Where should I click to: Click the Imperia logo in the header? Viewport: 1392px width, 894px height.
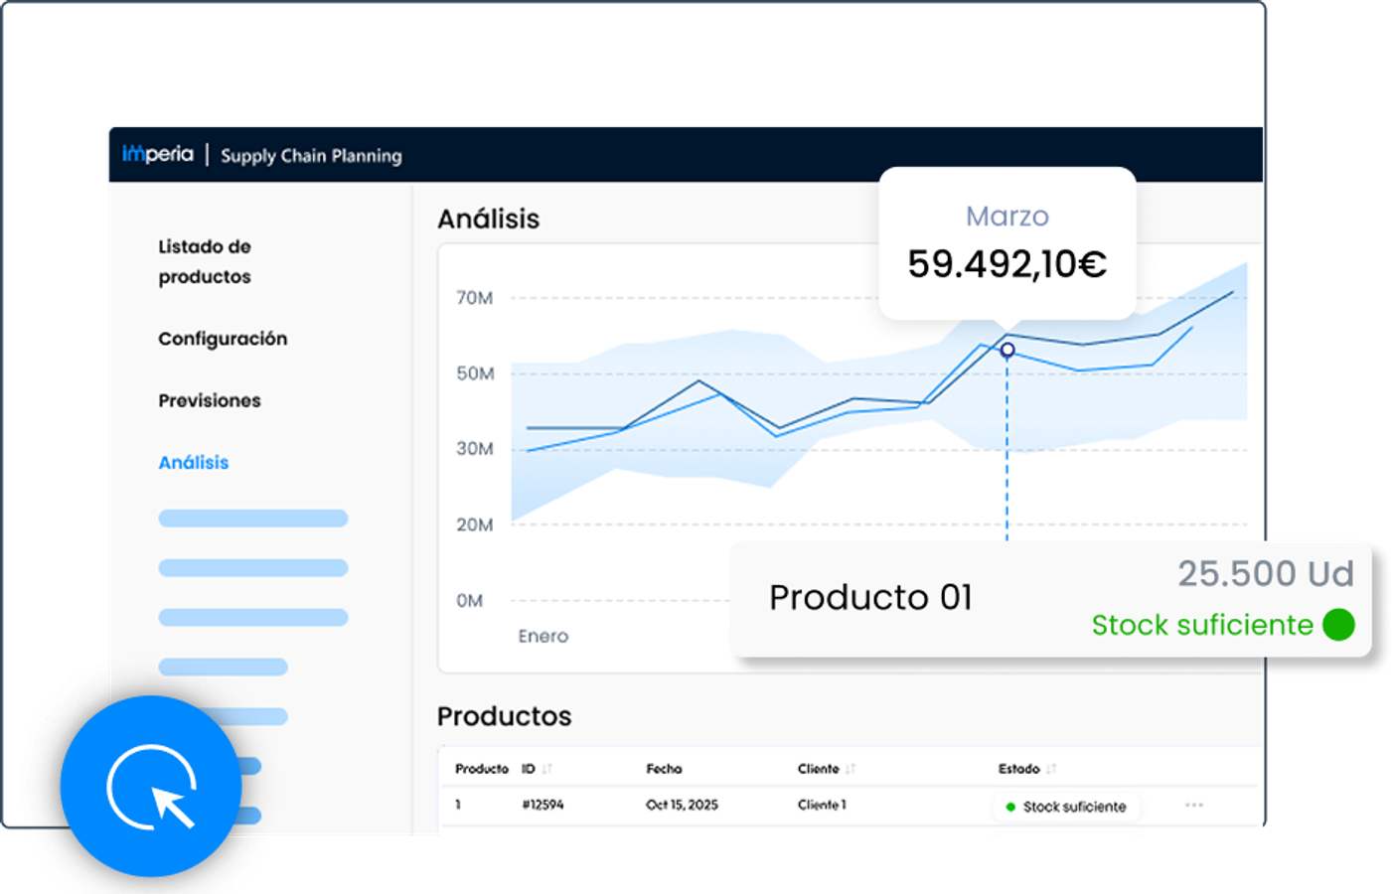pyautogui.click(x=157, y=154)
